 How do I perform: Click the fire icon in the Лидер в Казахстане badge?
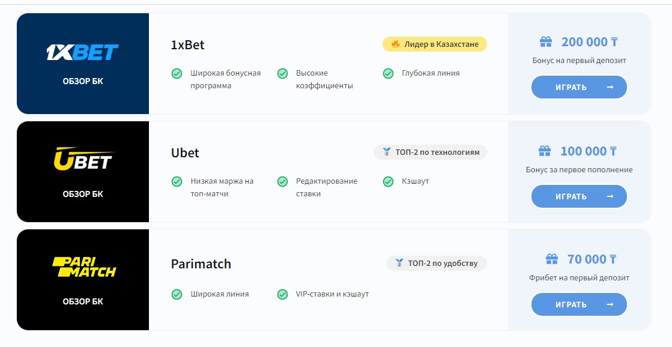tap(395, 44)
